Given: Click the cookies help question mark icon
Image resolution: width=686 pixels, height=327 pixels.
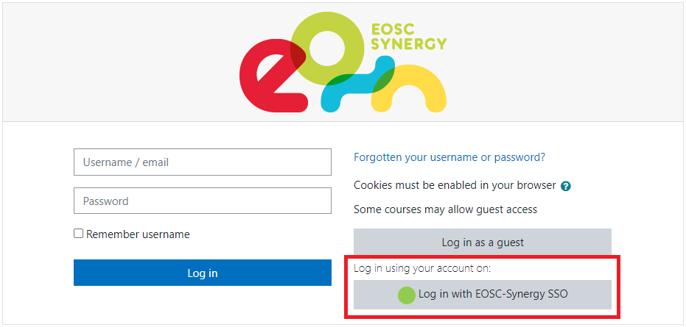Looking at the screenshot, I should (566, 187).
